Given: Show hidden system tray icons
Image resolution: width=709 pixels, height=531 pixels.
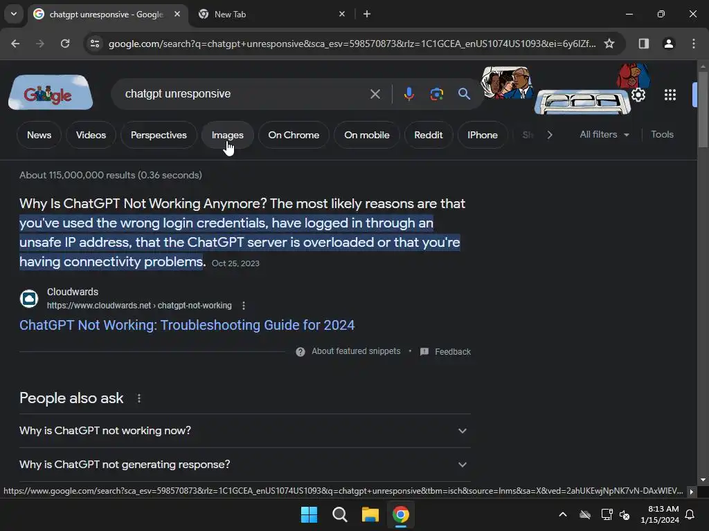Looking at the screenshot, I should point(563,514).
